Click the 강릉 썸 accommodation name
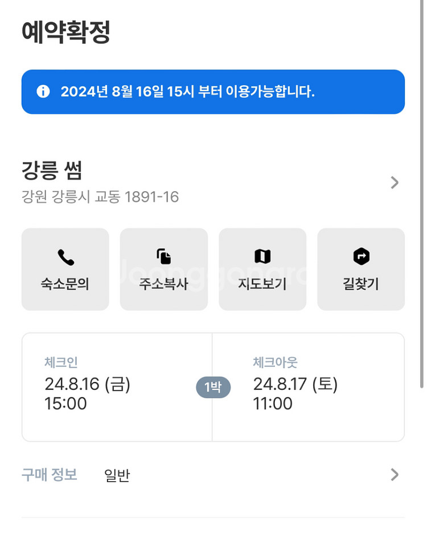 [x=52, y=170]
